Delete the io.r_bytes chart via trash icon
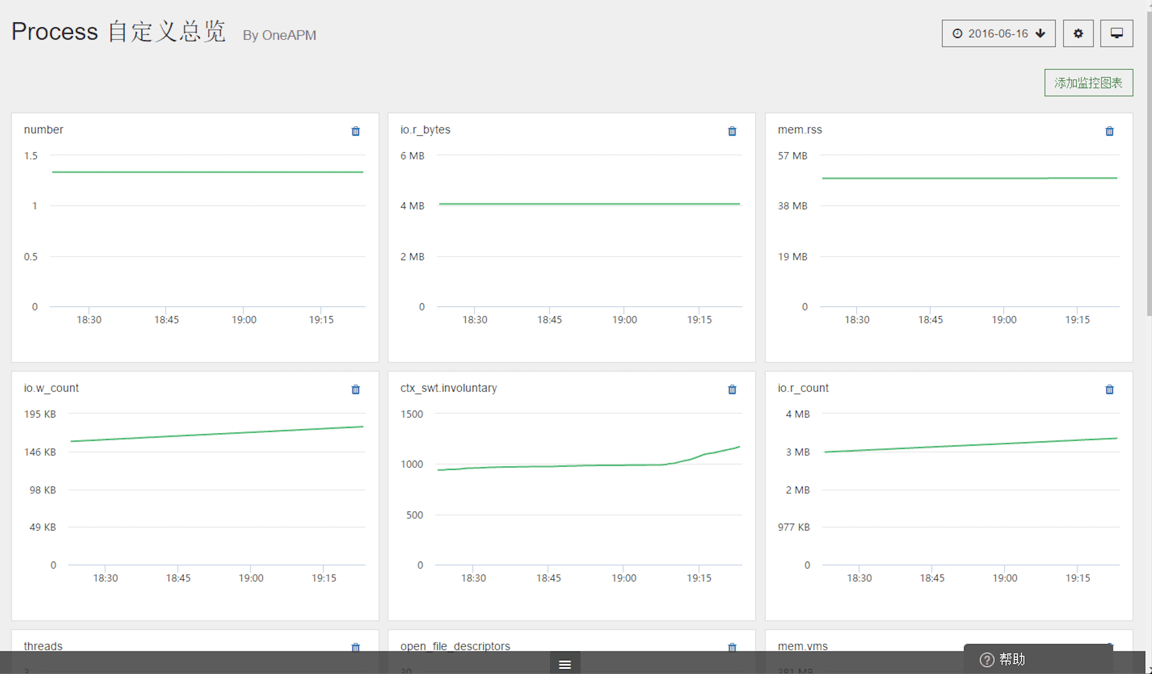Screen dimensions: 1152x674 (x=732, y=131)
